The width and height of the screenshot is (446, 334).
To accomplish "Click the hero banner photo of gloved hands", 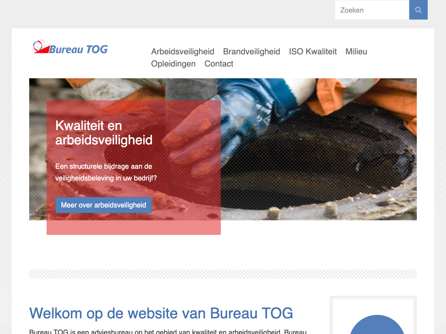I will click(318, 149).
